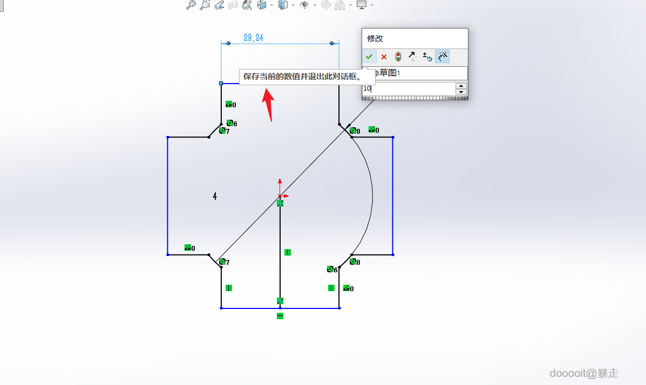The image size is (646, 385).
Task: Decrease the value with the spin down arrow
Action: click(461, 92)
